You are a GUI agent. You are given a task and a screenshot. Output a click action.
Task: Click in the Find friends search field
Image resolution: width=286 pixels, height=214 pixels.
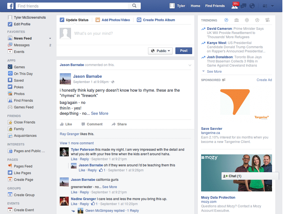[x=72, y=6]
